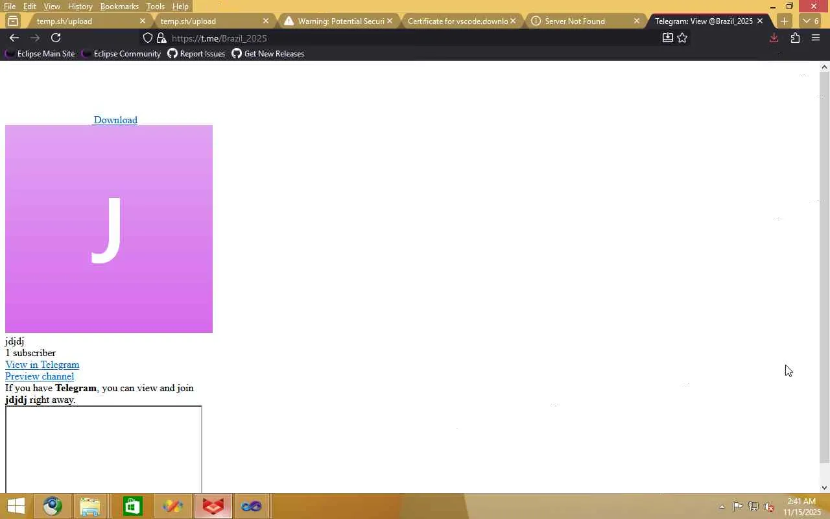
Task: Open the Preview channel link
Action: (x=40, y=376)
